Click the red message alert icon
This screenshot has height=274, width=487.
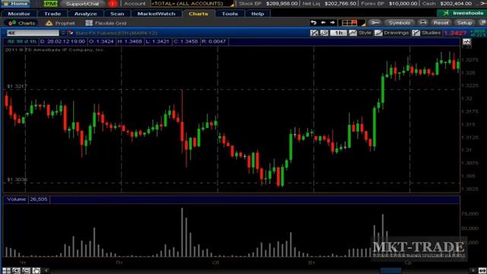click(x=113, y=4)
